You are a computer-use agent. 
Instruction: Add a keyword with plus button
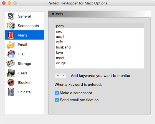click(x=58, y=76)
